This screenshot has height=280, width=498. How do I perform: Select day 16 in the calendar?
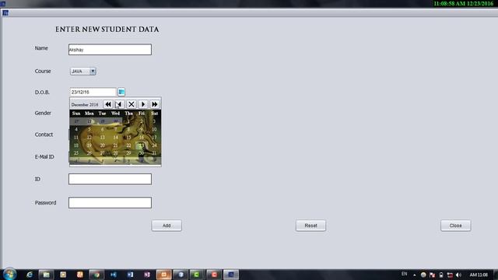click(142, 138)
